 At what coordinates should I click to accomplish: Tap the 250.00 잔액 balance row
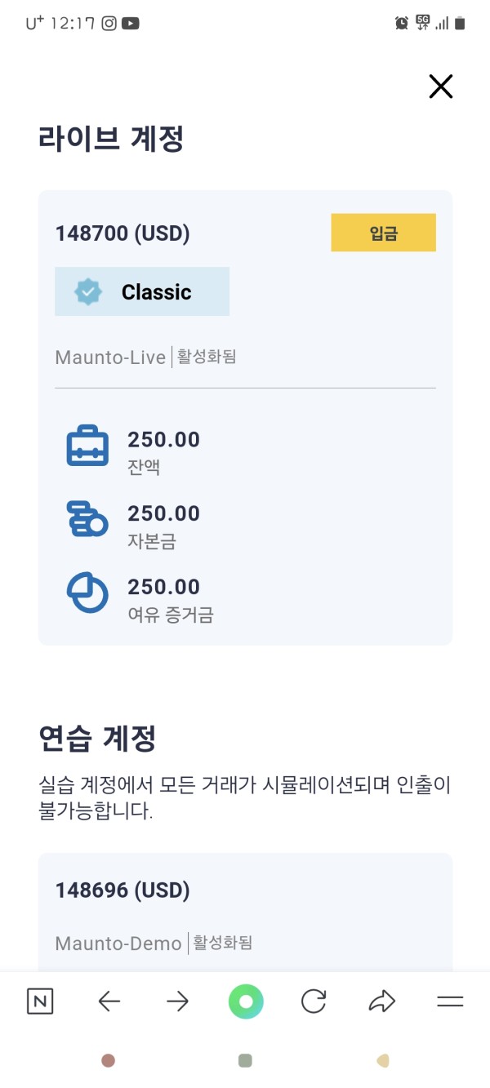tap(163, 451)
